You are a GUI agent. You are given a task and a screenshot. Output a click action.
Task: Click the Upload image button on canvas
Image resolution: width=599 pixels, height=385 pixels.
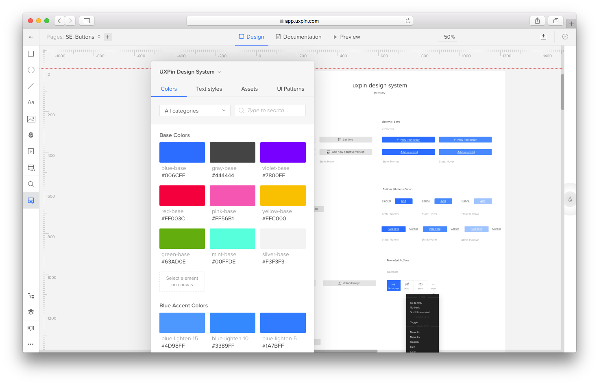(349, 283)
